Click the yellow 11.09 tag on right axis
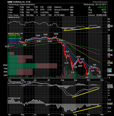The width and height of the screenshot is (114, 116). (x=110, y=63)
